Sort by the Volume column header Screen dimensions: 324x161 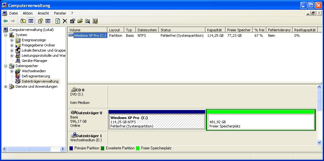(x=87, y=30)
